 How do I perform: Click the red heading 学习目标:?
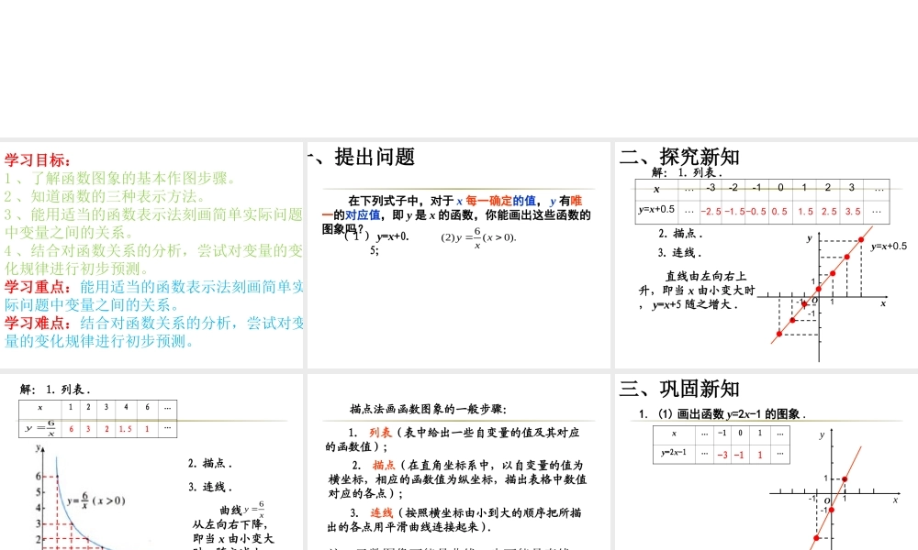point(38,160)
